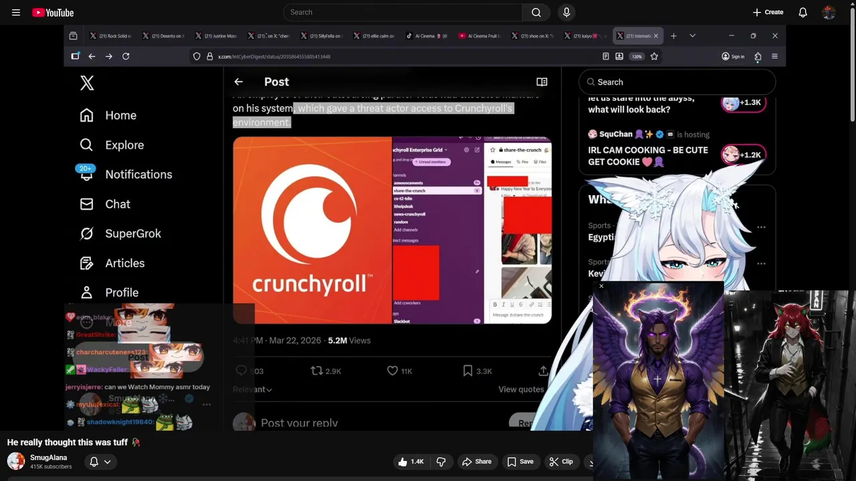Open the View quotes link
This screenshot has width=856, height=481.
521,389
